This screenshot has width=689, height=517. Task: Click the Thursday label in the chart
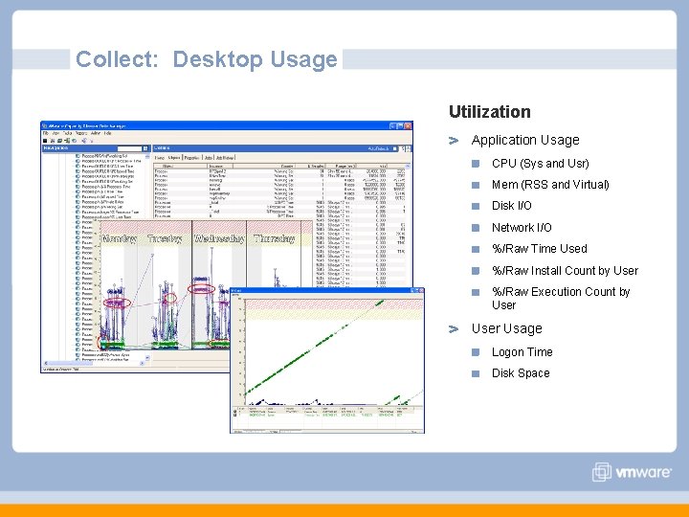click(275, 238)
